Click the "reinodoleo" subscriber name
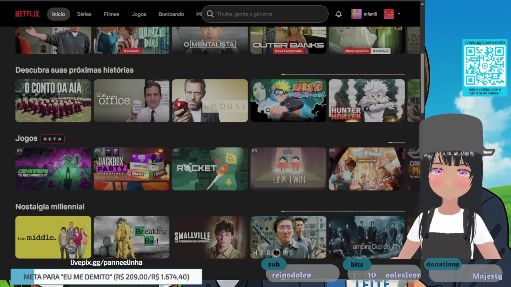This screenshot has height=287, width=511. tap(291, 275)
